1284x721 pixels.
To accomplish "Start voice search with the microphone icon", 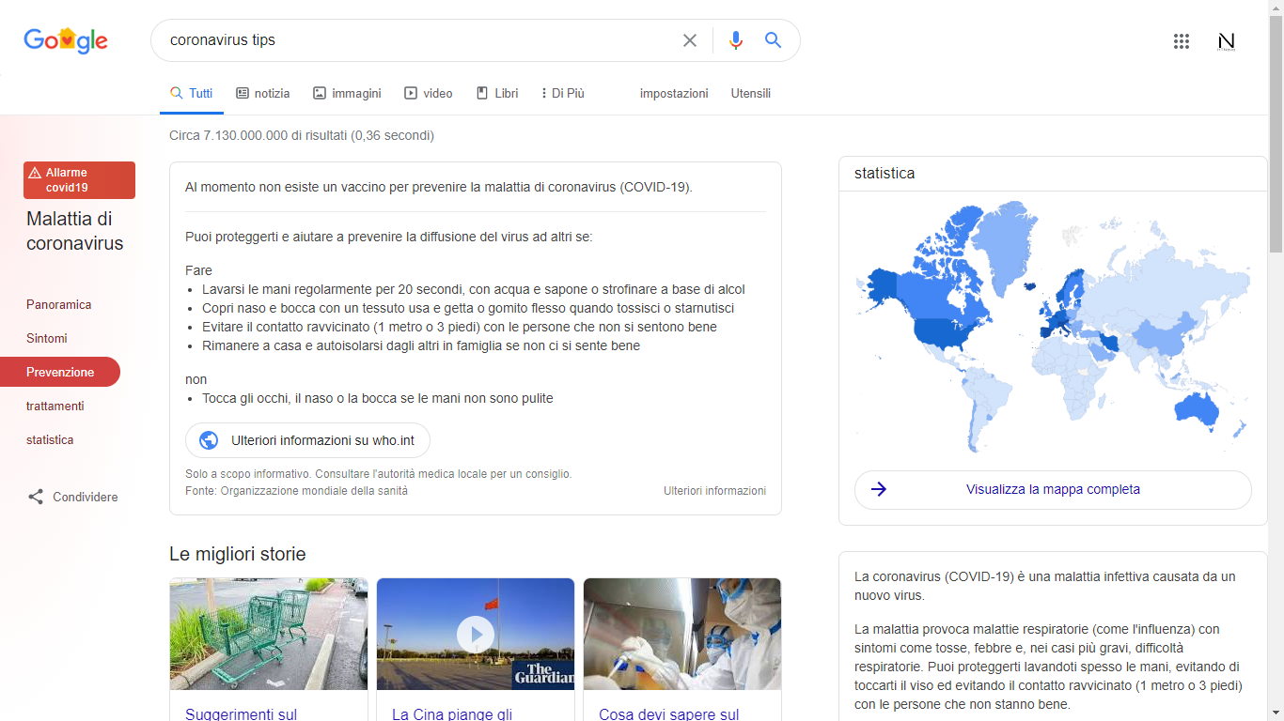I will (736, 40).
